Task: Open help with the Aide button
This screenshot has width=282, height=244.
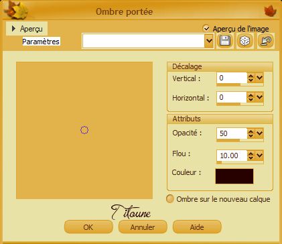Action: click(197, 227)
